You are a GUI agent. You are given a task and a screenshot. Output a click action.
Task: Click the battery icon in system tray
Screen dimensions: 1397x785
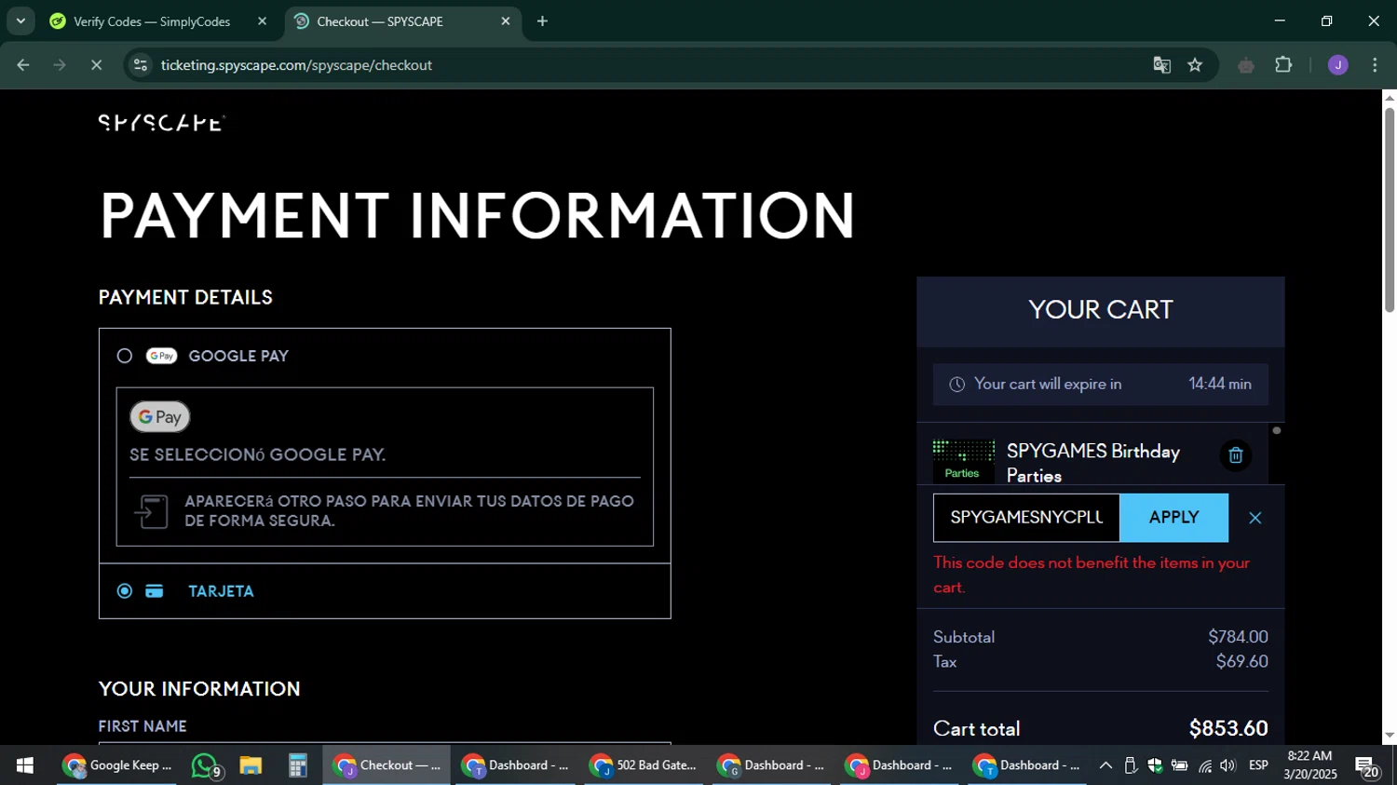[x=1179, y=765]
